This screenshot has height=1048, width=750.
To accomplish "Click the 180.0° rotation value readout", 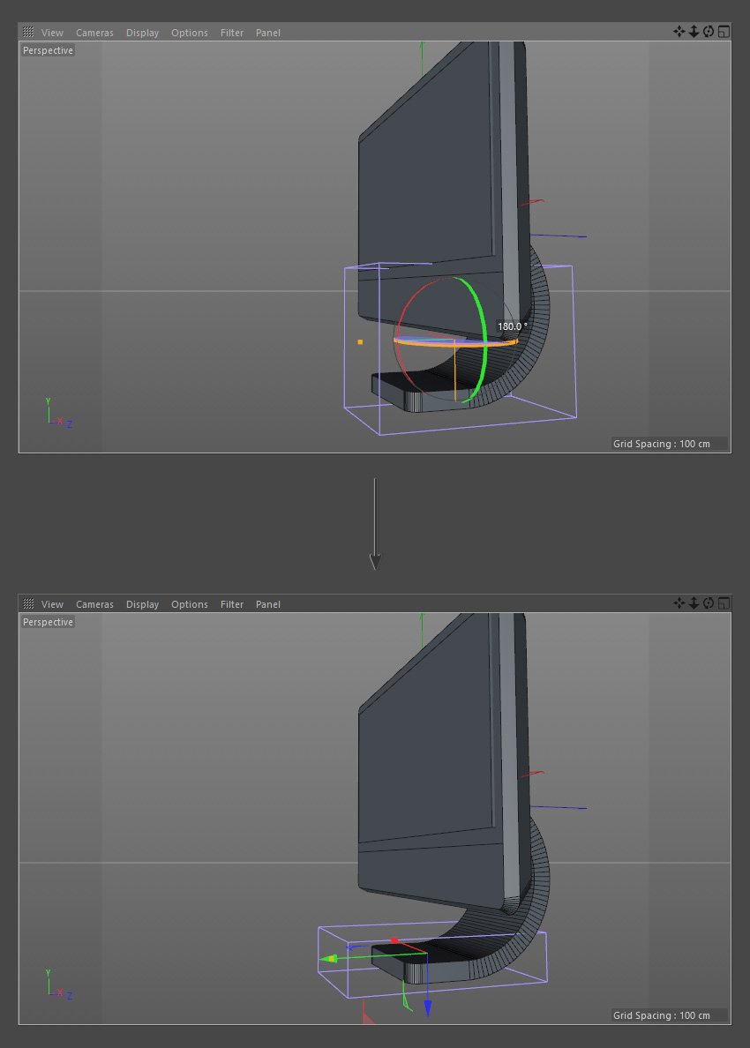I will tap(512, 326).
